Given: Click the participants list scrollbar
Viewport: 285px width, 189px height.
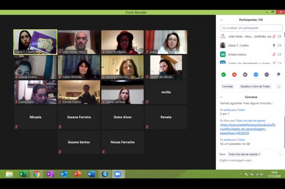Looking at the screenshot, I should pyautogui.click(x=283, y=44).
